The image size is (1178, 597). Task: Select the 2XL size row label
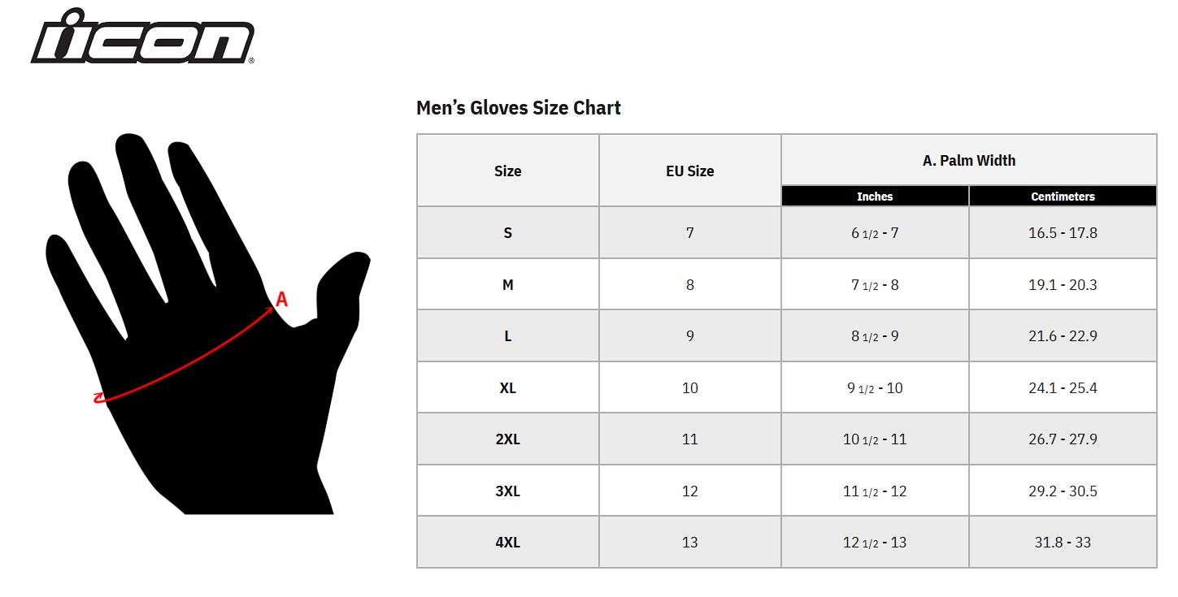(507, 439)
